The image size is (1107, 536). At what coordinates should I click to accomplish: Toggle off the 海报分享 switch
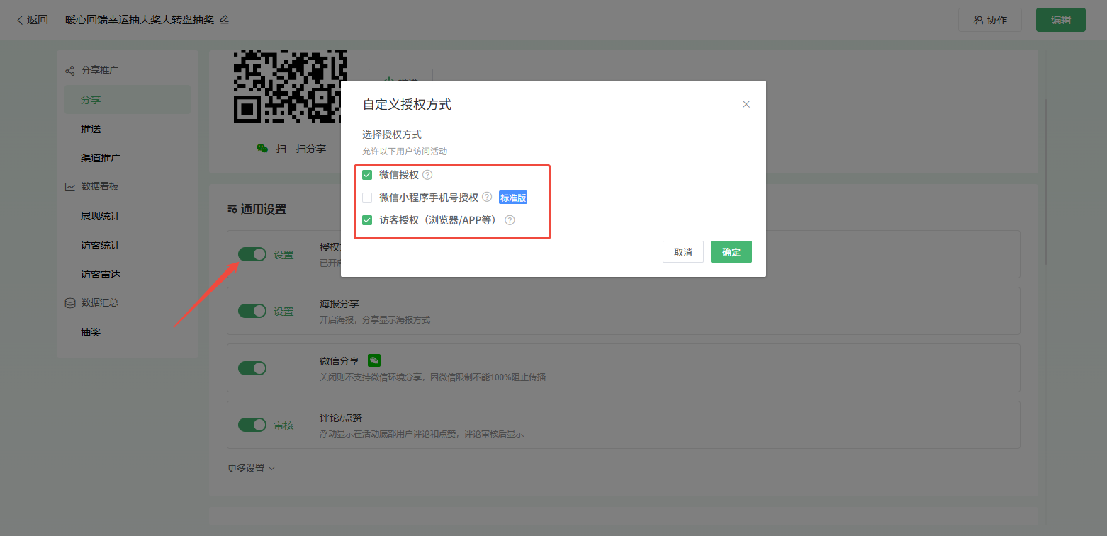coord(252,311)
